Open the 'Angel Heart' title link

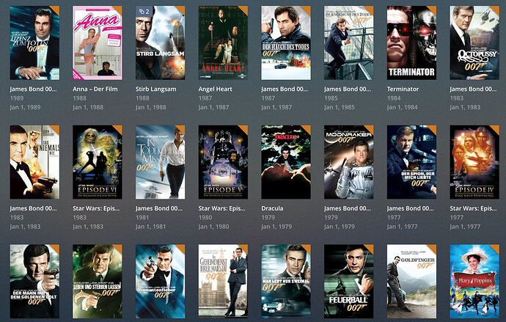(x=216, y=89)
